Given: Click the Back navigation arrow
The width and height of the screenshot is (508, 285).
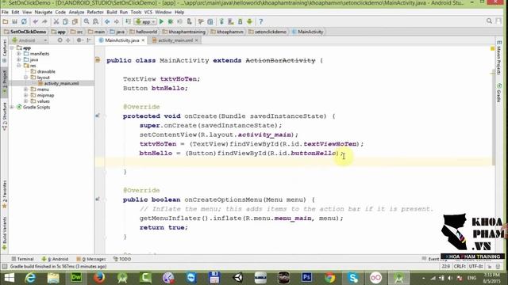Looking at the screenshot, I should point(107,21).
